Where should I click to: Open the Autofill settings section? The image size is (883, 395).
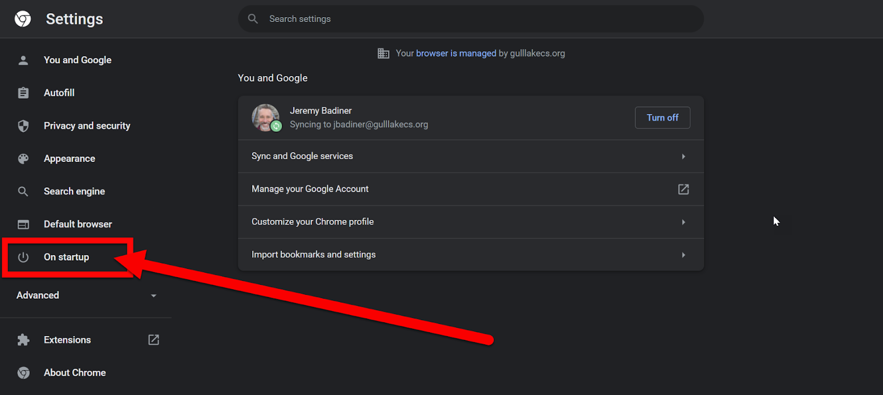pos(59,93)
